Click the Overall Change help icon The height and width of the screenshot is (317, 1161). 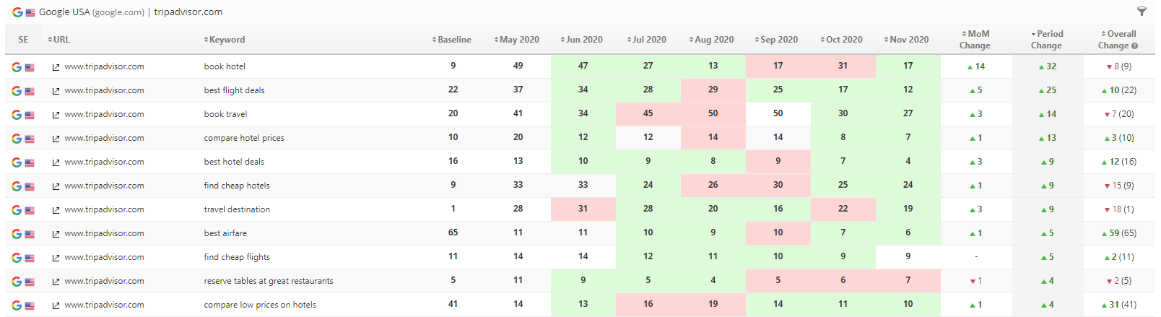click(1134, 46)
